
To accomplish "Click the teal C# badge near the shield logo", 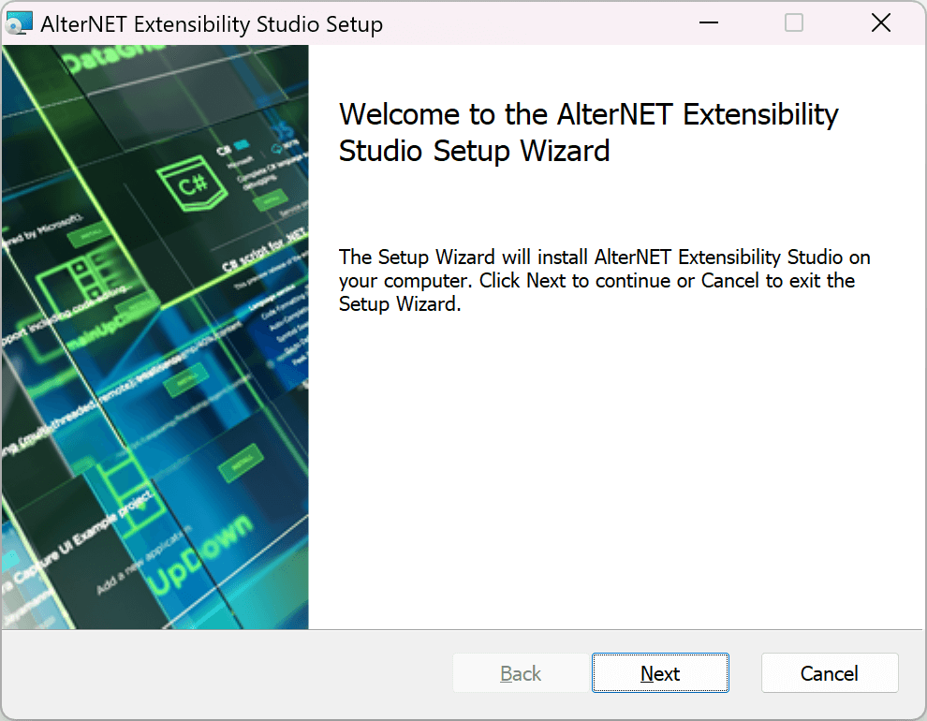I will (x=240, y=143).
